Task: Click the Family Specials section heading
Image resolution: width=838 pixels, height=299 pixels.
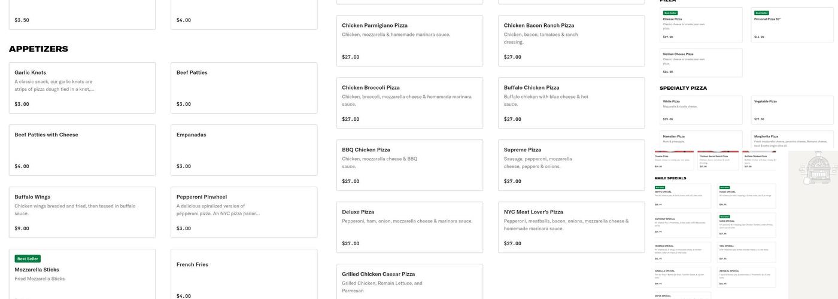Action: click(670, 178)
